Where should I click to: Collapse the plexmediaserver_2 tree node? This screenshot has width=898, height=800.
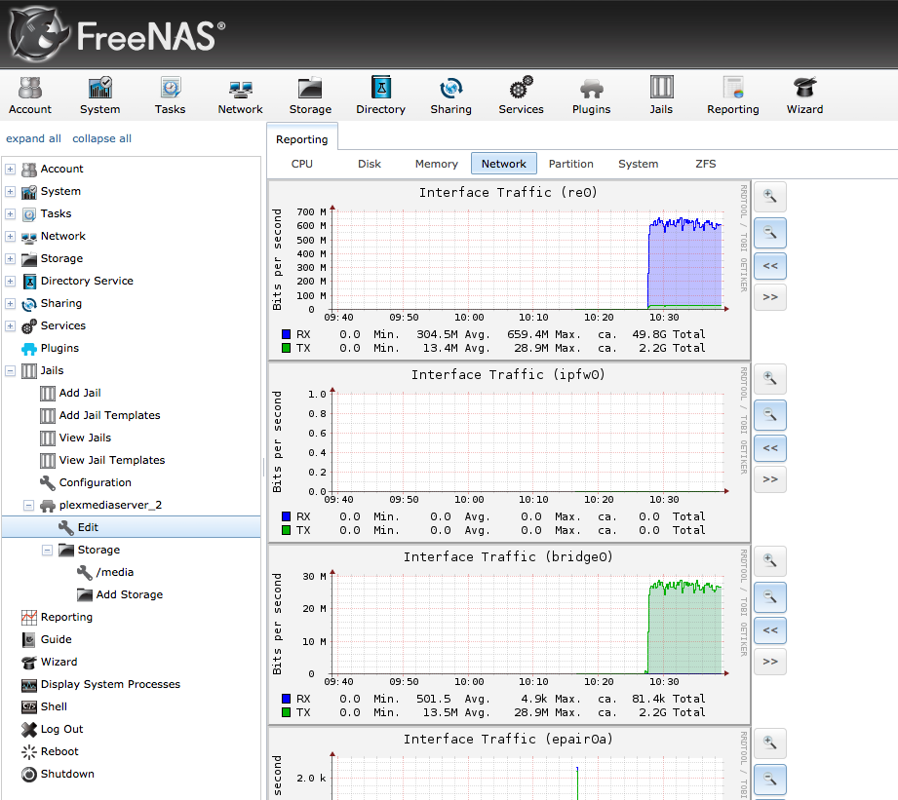(x=29, y=506)
